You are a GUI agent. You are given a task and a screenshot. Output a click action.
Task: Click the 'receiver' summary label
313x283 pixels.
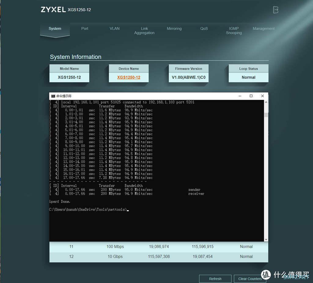(196, 194)
